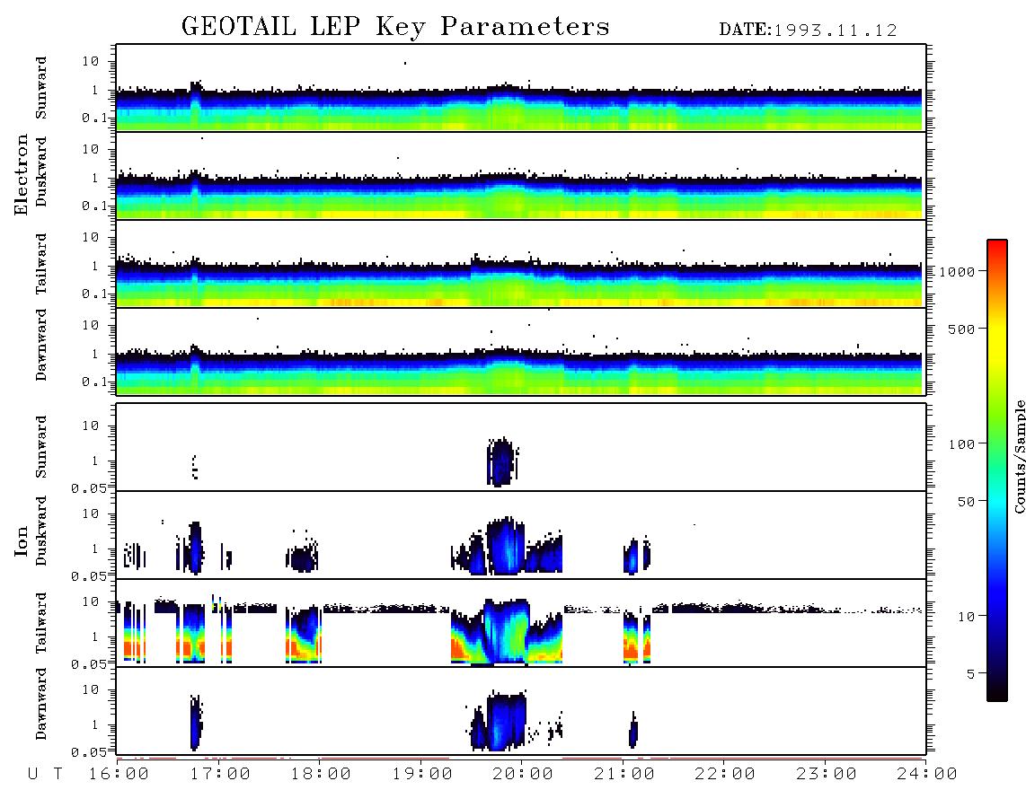Click the 500 colorbar tick value
1026x790 pixels.
click(x=961, y=329)
